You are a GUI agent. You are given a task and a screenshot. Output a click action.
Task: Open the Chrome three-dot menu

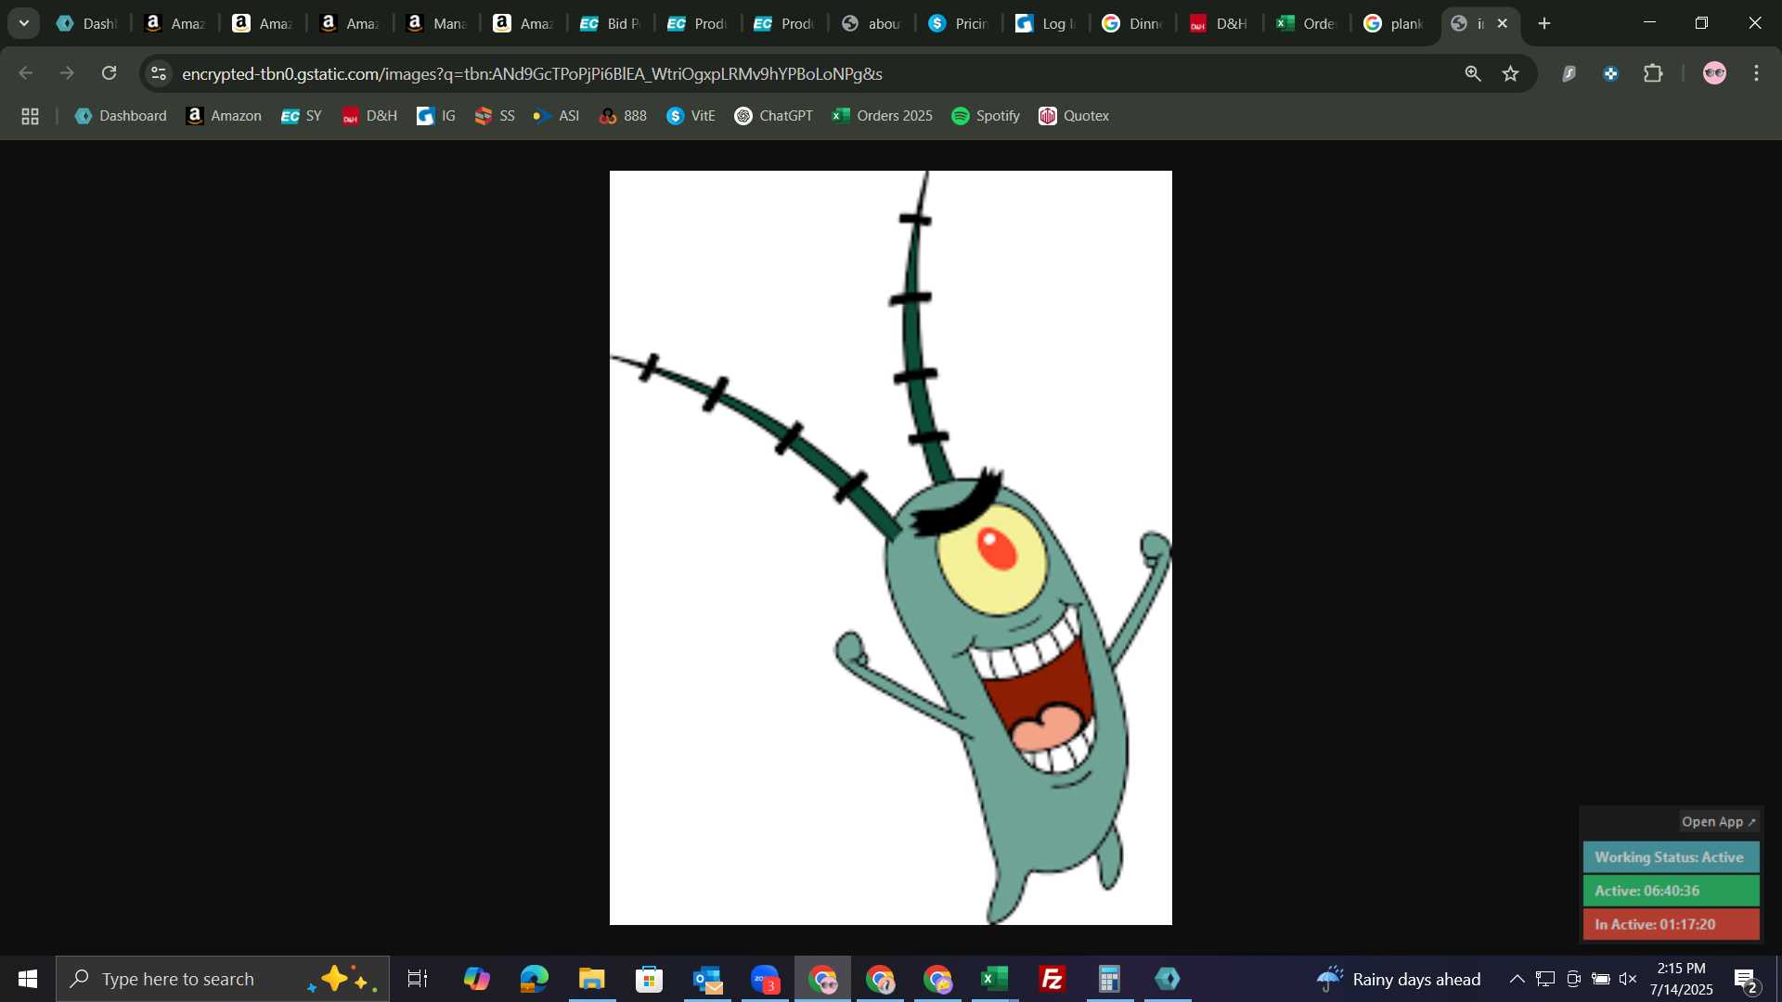[1757, 73]
